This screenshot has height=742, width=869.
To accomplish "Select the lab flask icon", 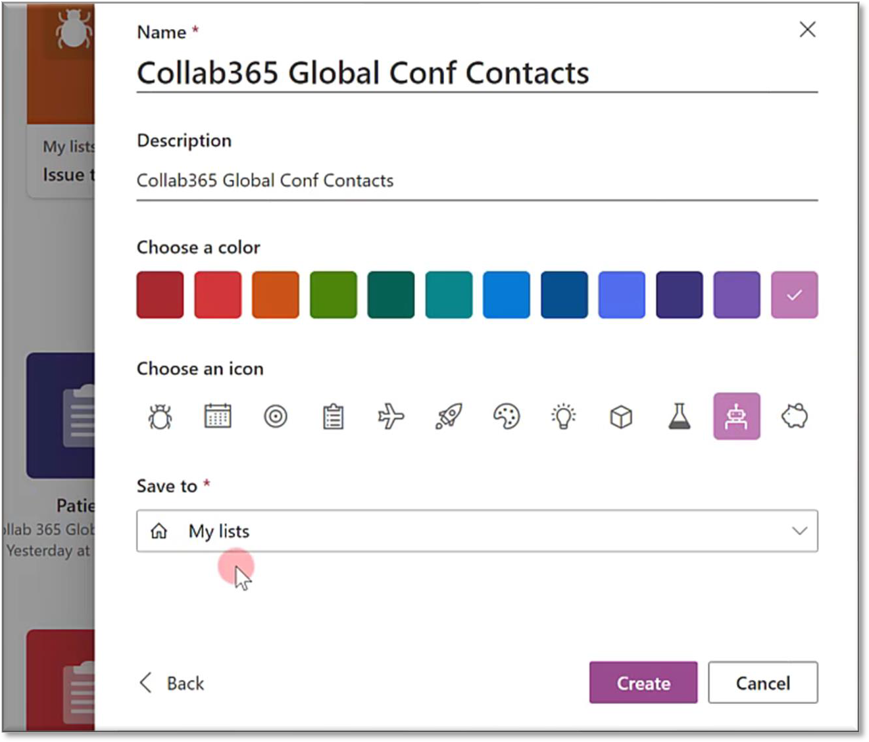I will tap(680, 416).
